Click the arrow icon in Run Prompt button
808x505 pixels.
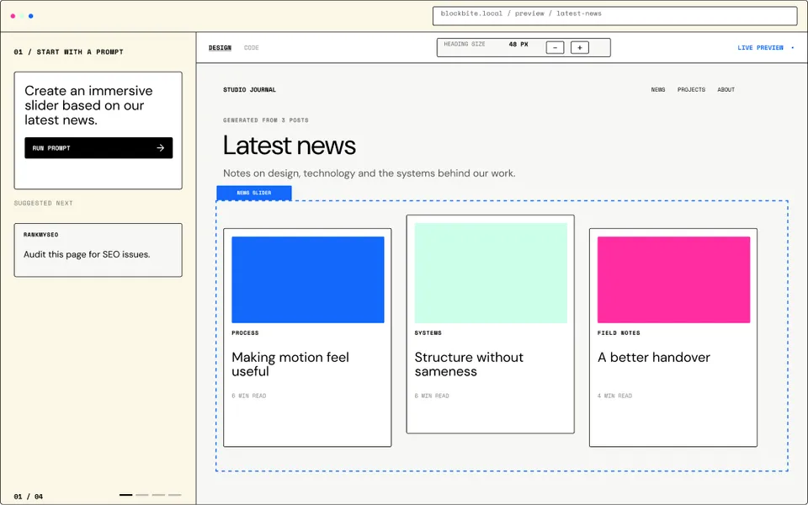coord(160,148)
